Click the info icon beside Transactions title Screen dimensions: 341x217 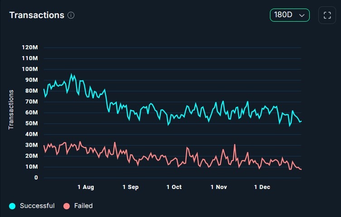71,15
